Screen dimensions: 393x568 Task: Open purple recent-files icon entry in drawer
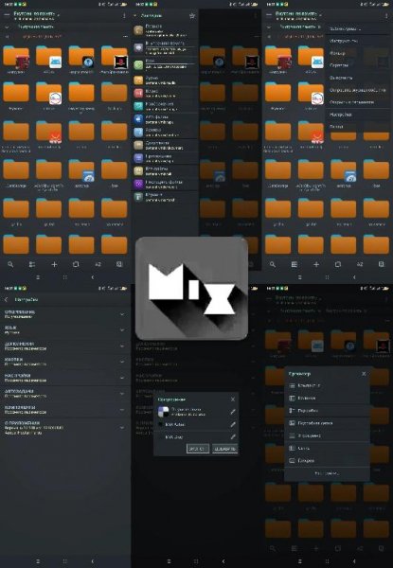pyautogui.click(x=165, y=184)
